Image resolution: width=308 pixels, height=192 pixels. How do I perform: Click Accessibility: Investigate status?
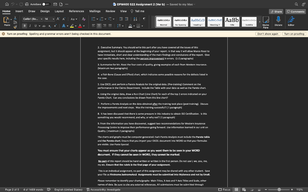[103, 190]
